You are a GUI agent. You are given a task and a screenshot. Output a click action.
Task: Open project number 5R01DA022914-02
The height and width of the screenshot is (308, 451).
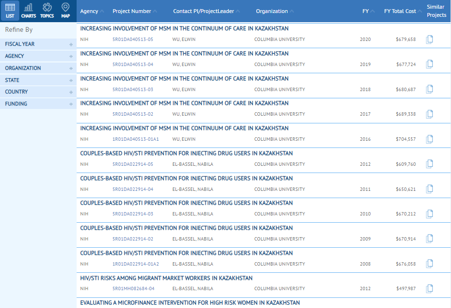click(x=133, y=239)
